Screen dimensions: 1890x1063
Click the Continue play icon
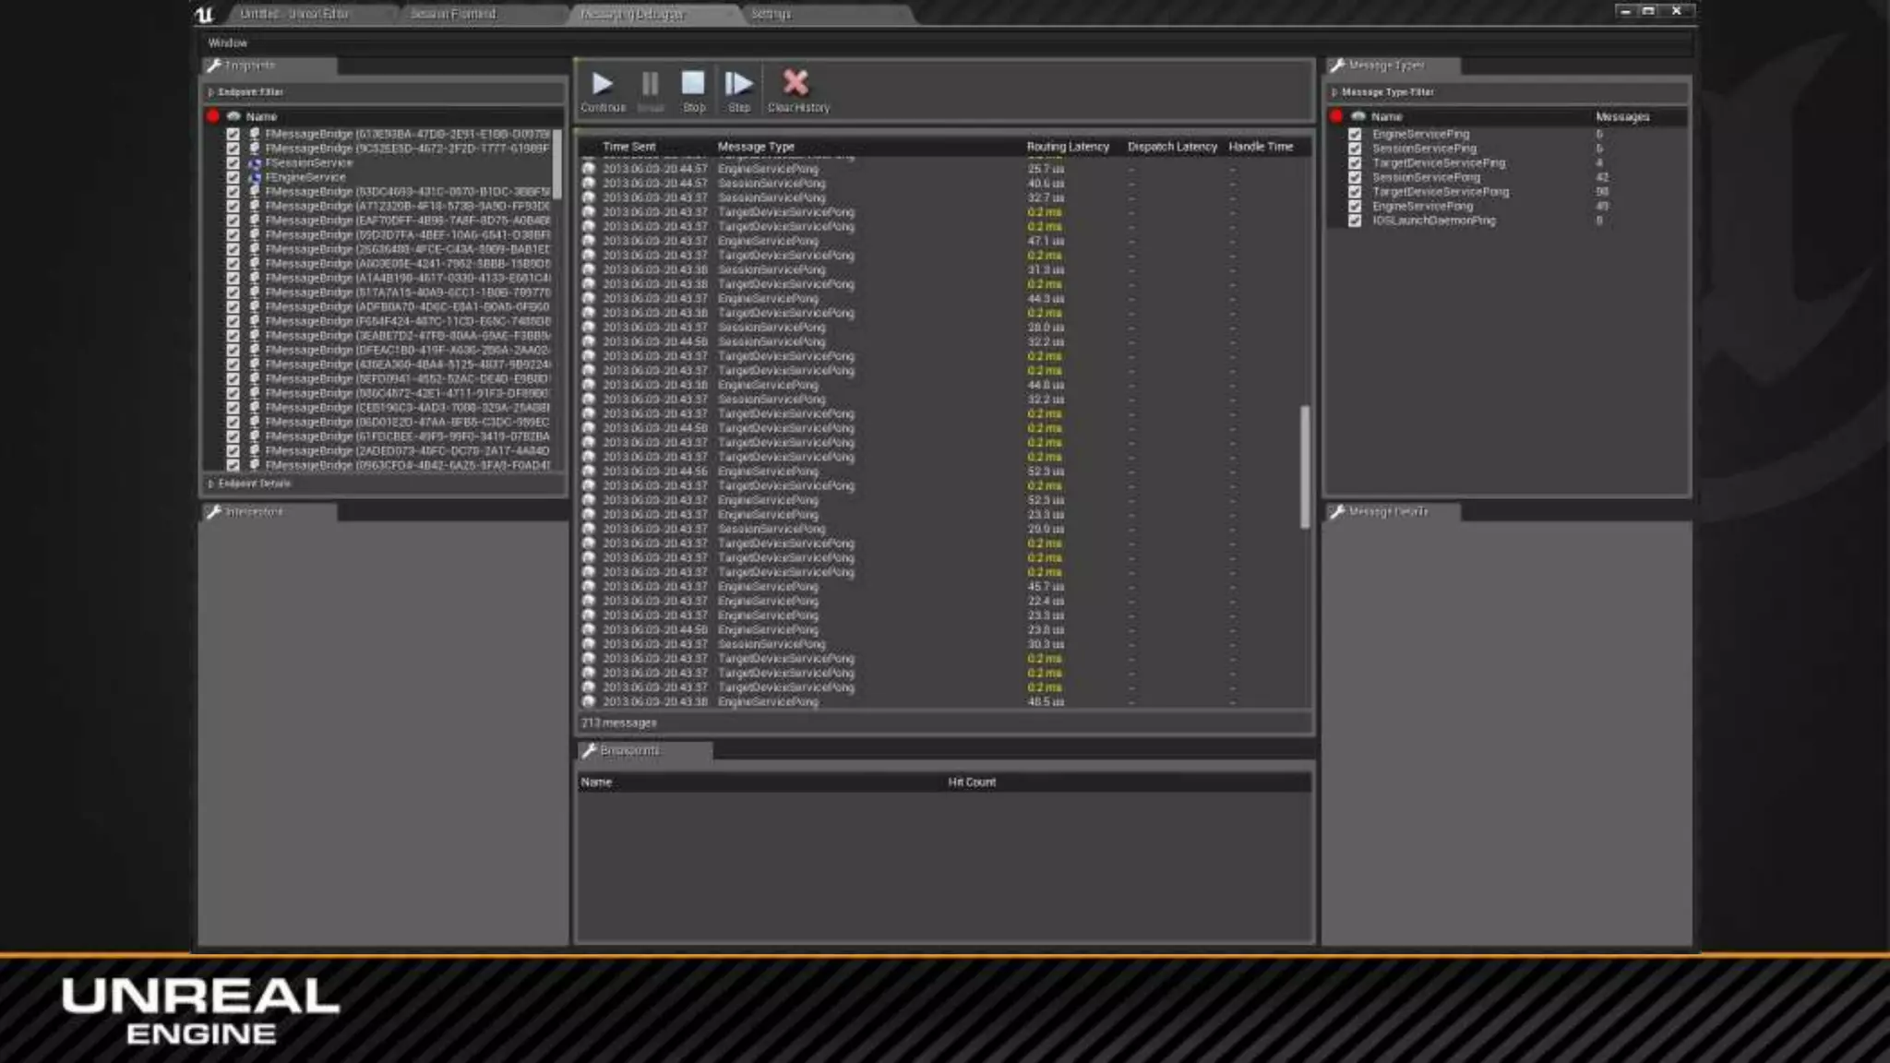click(x=603, y=85)
